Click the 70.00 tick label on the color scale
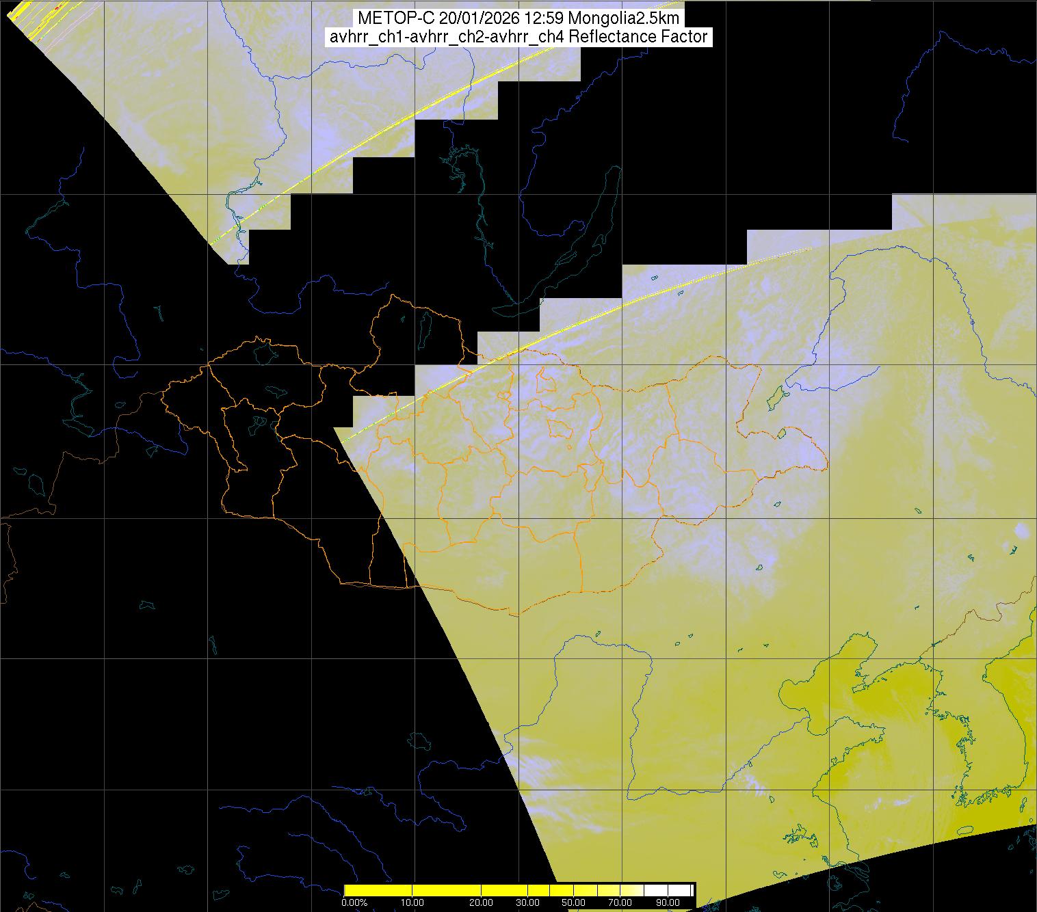Screen dimensions: 1037x912 tap(622, 902)
